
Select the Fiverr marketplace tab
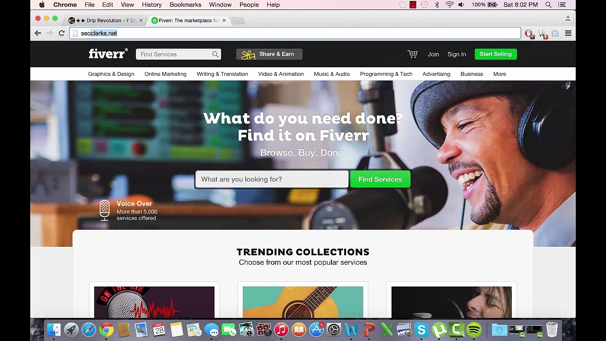(188, 20)
